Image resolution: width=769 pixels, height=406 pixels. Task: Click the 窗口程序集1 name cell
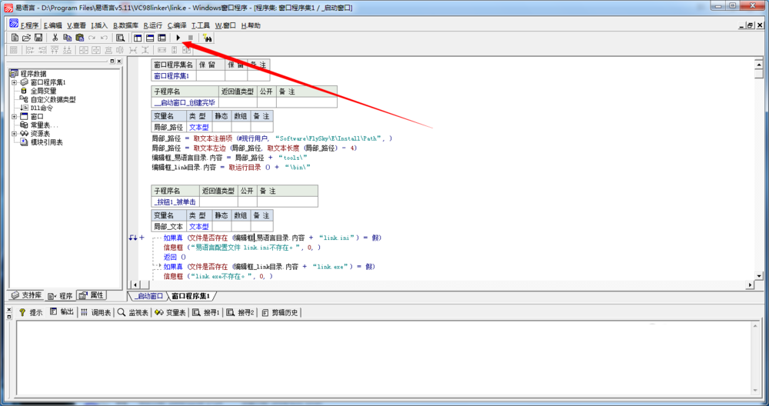[174, 76]
